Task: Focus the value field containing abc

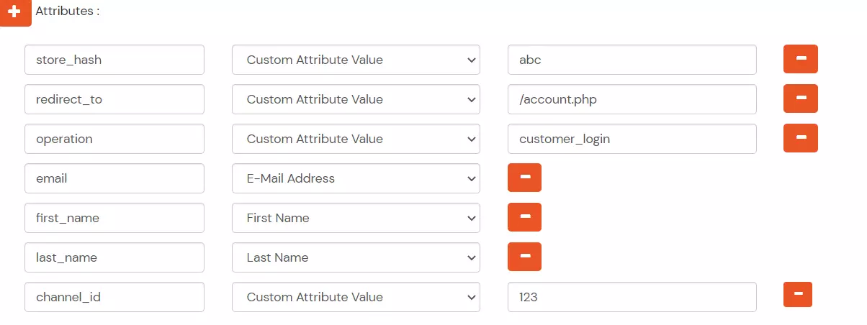Action: pos(632,60)
